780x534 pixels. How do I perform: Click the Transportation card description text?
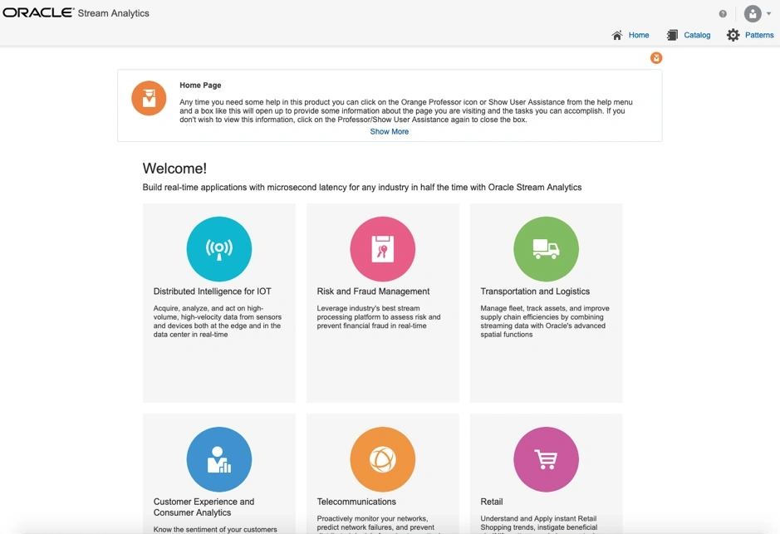545,321
